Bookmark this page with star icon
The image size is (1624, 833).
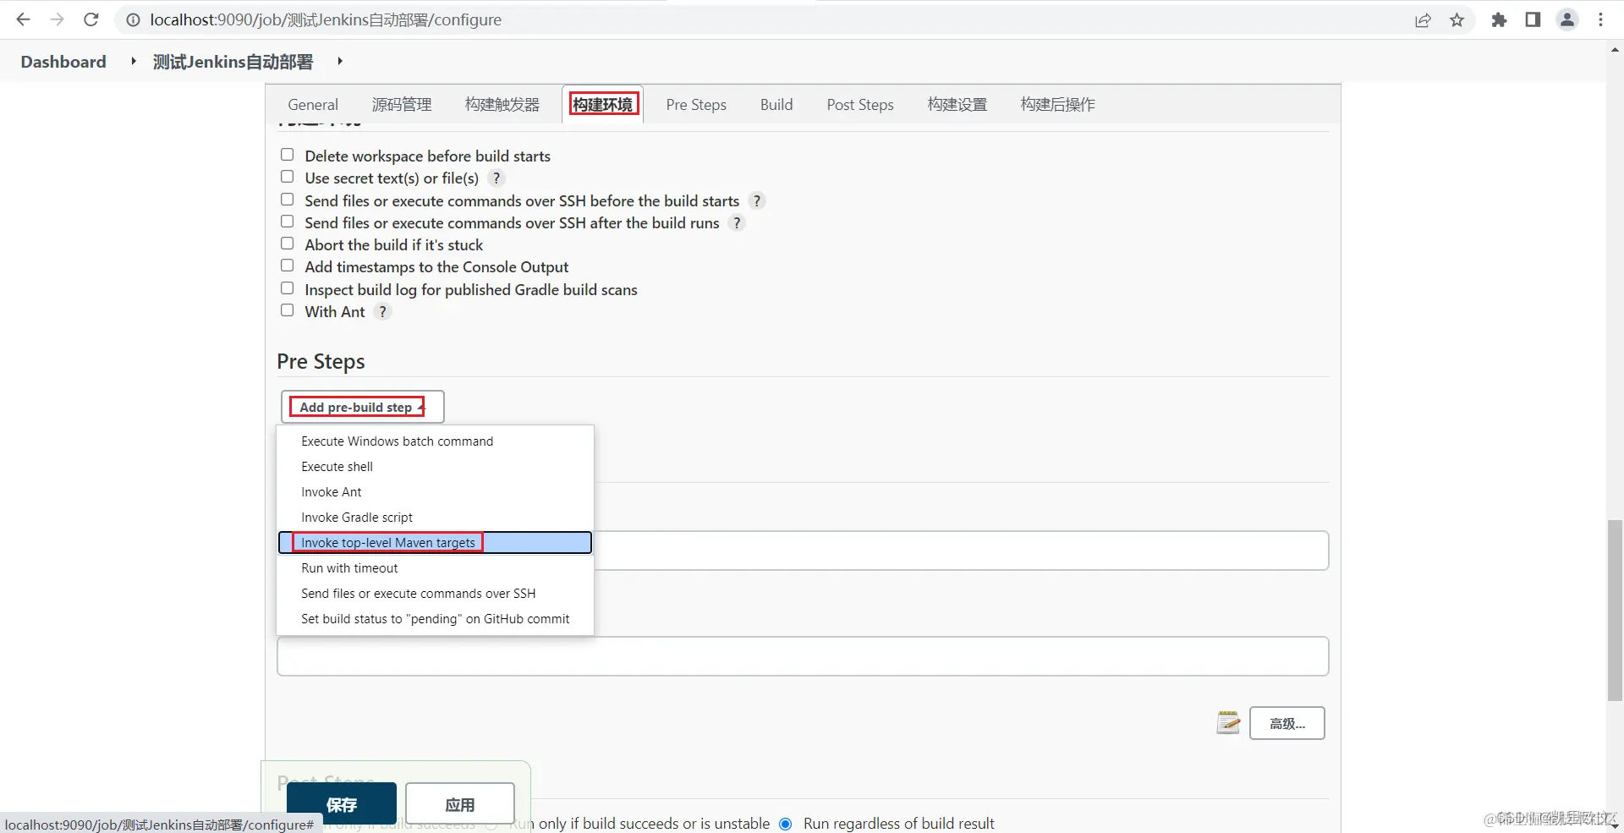coord(1457,20)
